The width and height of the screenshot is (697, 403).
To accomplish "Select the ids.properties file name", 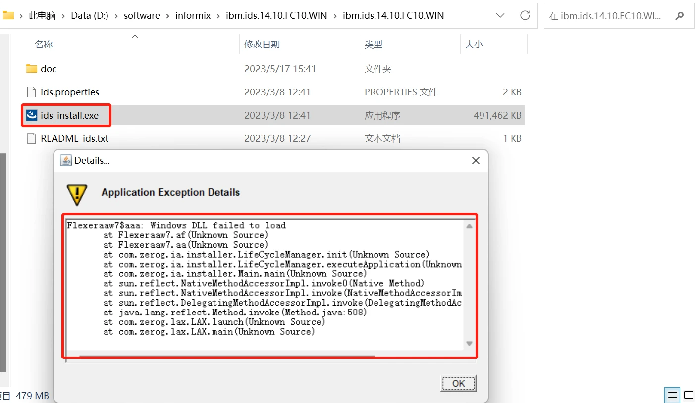I will (70, 92).
